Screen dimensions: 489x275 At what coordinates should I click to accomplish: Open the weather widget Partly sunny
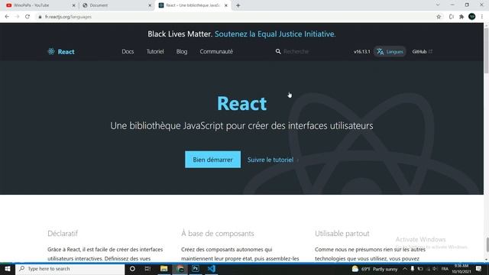374,269
